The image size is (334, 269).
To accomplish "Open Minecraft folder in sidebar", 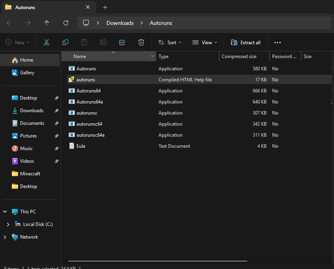I will pyautogui.click(x=30, y=174).
